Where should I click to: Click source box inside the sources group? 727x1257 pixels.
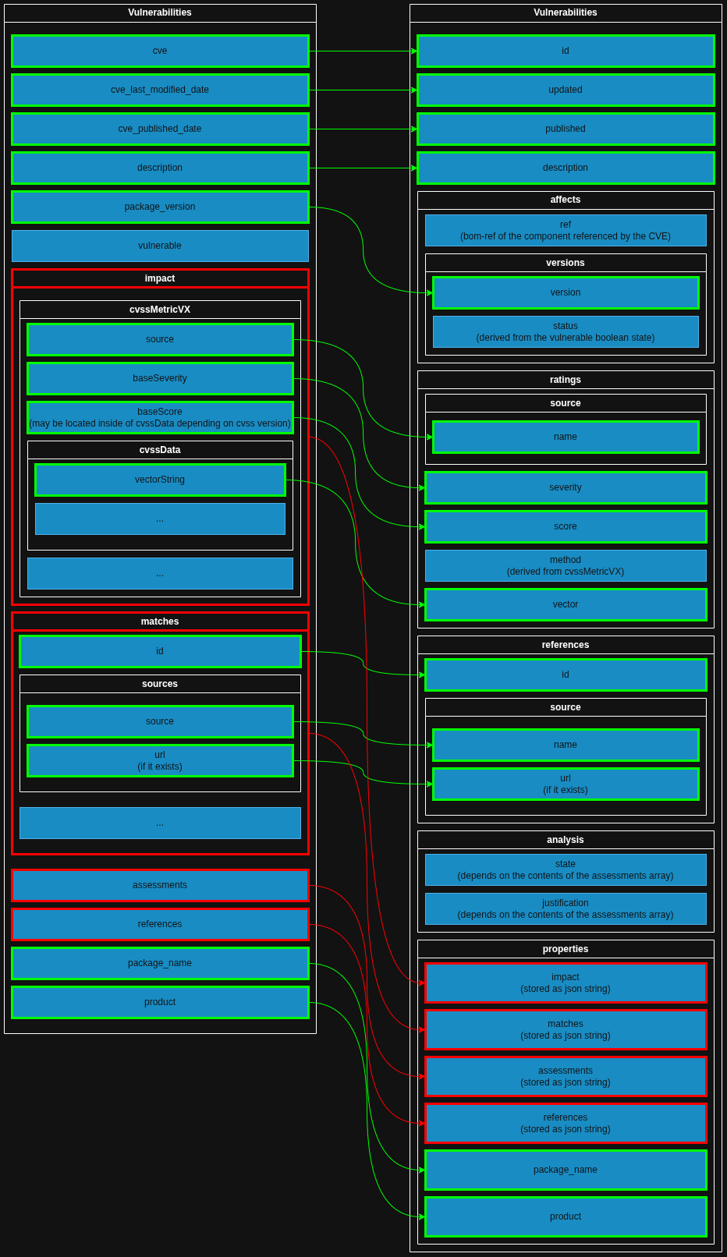160,721
